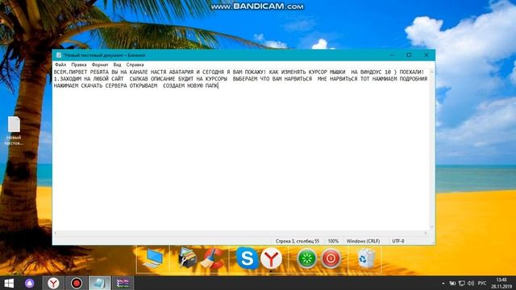516x290 pixels.
Task: Open the volume tray icon
Action: coord(471,283)
